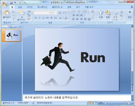
Task: Open the 애니메이션 ribbon tab
Action: click(x=42, y=7)
